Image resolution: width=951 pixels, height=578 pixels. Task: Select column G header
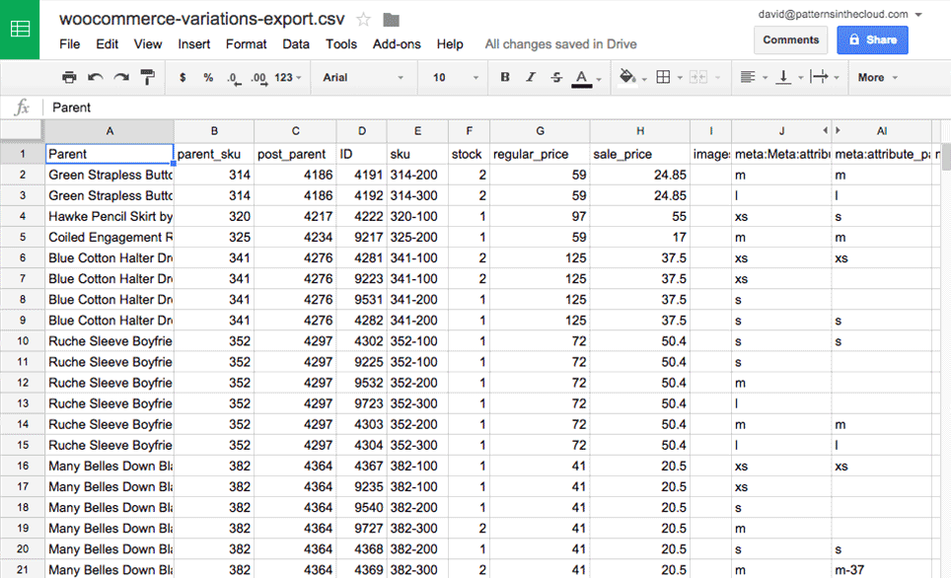tap(540, 131)
